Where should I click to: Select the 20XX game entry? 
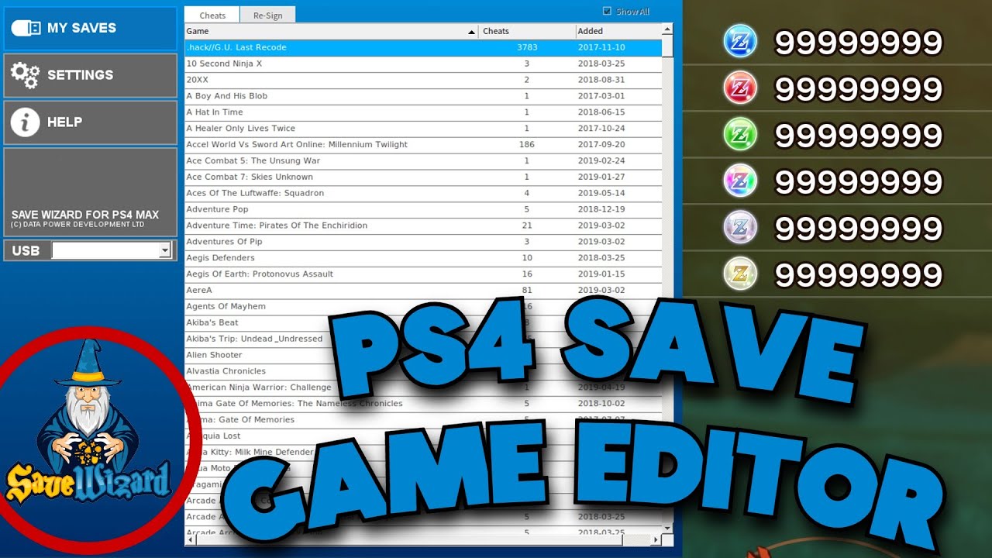click(423, 80)
